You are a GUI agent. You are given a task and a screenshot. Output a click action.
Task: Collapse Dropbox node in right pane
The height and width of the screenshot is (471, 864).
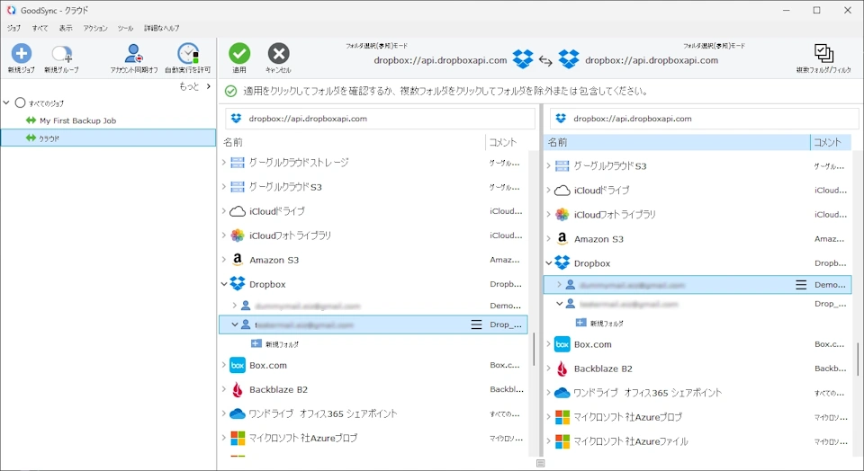coord(548,263)
